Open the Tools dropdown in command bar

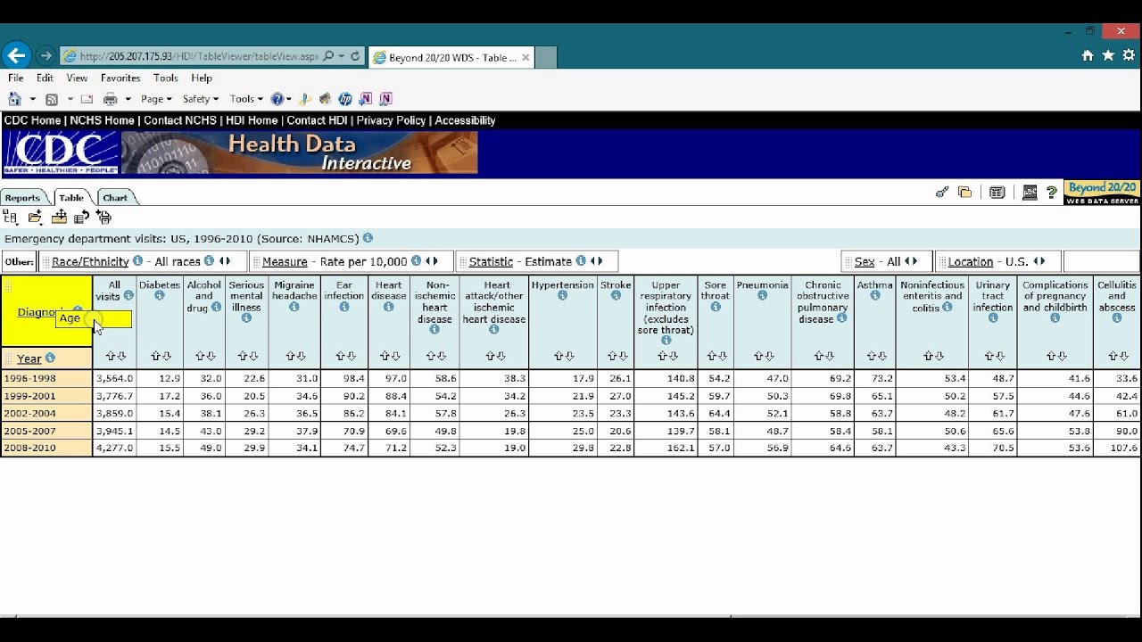tap(246, 99)
